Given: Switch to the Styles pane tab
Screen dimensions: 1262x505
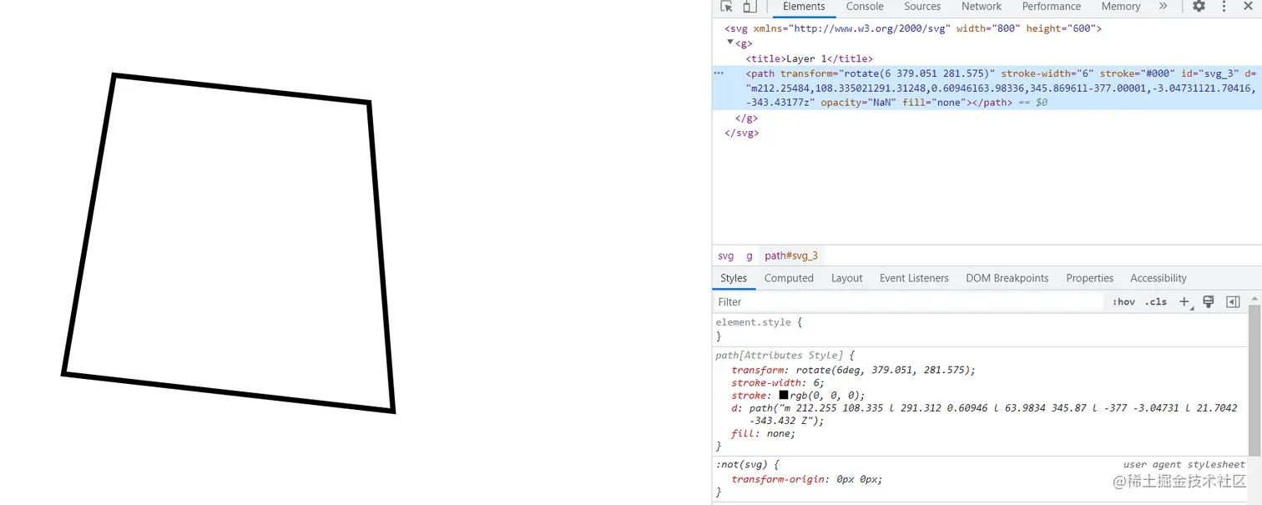Looking at the screenshot, I should coord(734,279).
